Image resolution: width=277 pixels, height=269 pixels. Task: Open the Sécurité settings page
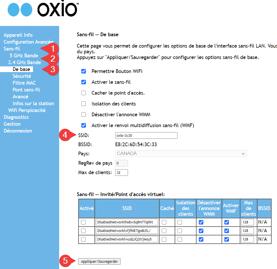(22, 76)
